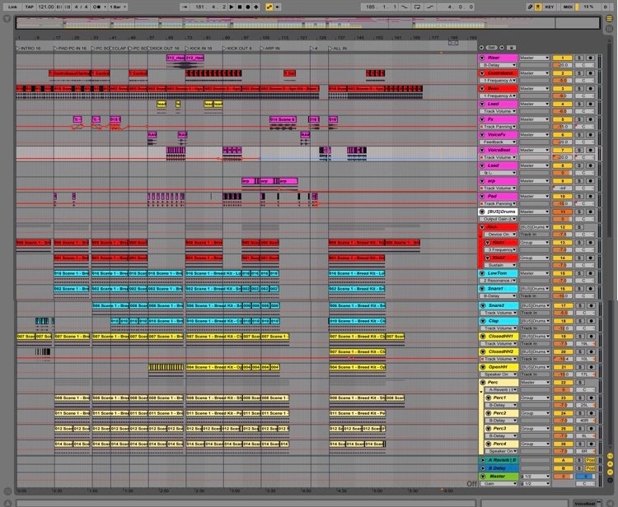The width and height of the screenshot is (618, 507).
Task: Click the Link button
Action: click(12, 7)
